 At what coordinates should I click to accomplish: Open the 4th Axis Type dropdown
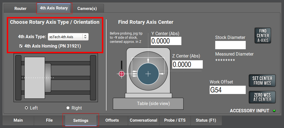tap(68, 36)
